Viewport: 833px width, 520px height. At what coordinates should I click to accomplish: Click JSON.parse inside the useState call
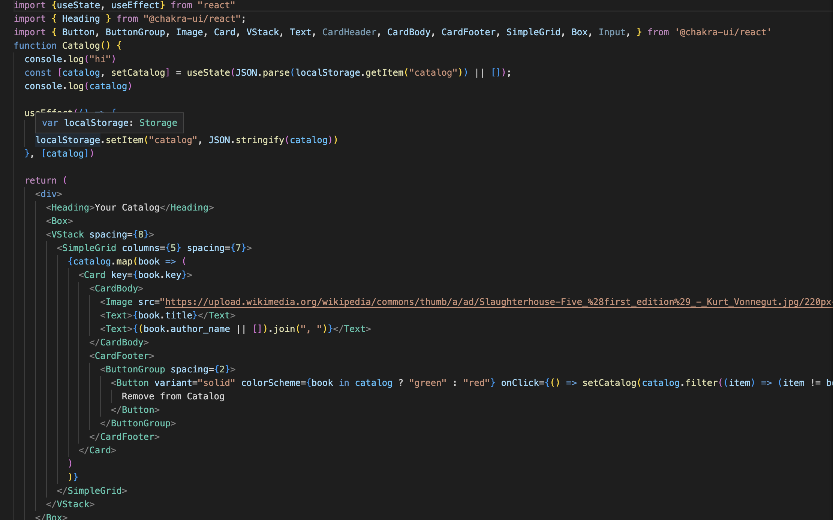[x=262, y=73]
